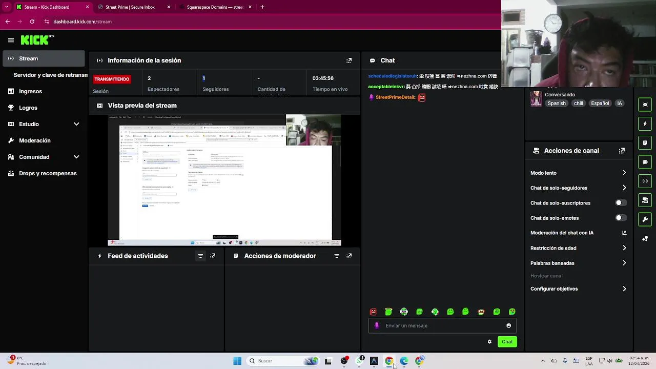Click the chat bubble icon in the right rail
656x369 pixels.
[x=645, y=162]
